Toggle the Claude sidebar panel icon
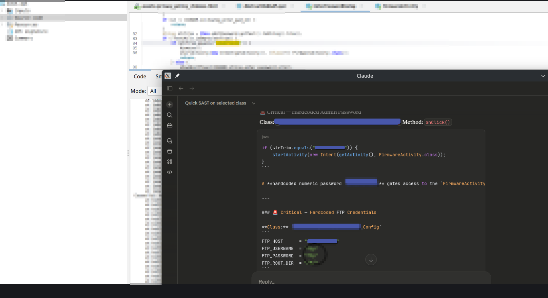 169,88
